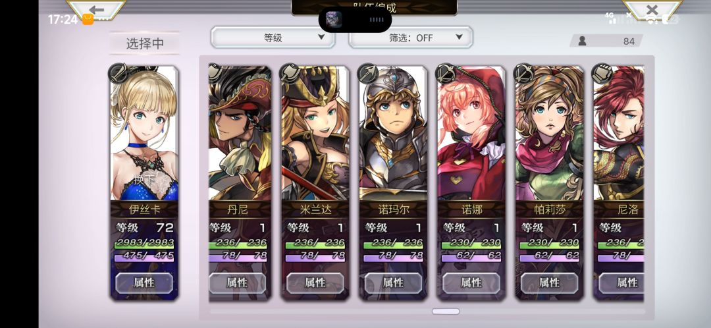
Task: Click 伊丝卡's weapon class icon
Action: click(x=118, y=73)
